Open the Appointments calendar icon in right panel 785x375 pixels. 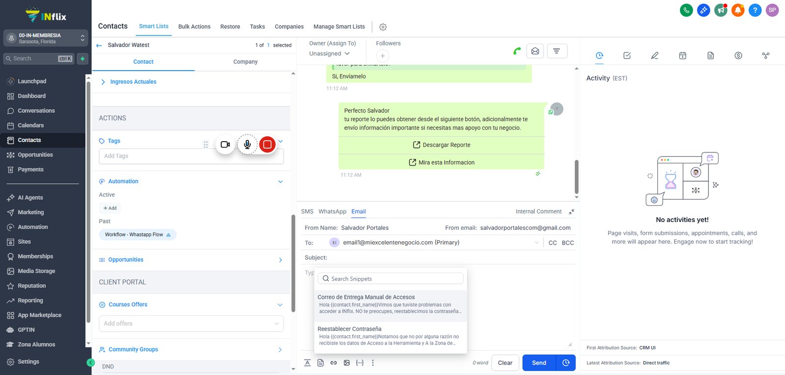682,55
